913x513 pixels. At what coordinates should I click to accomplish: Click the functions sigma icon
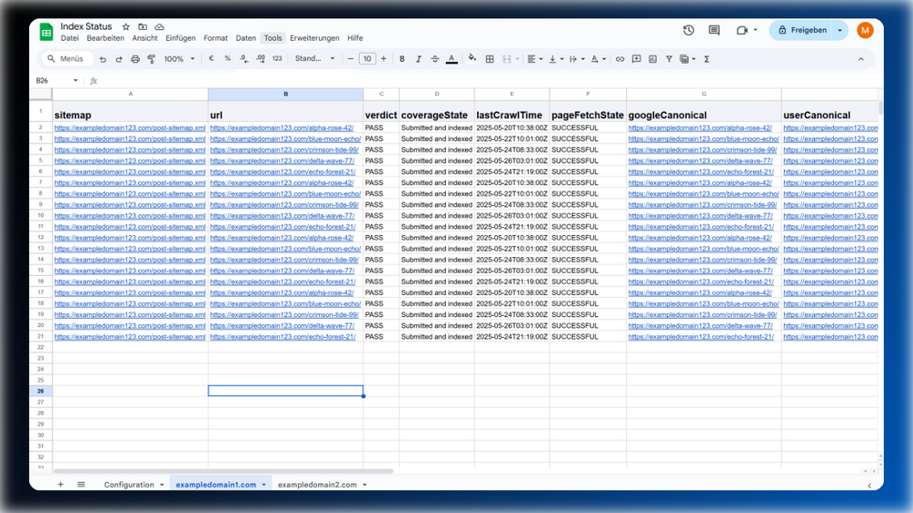pos(706,59)
